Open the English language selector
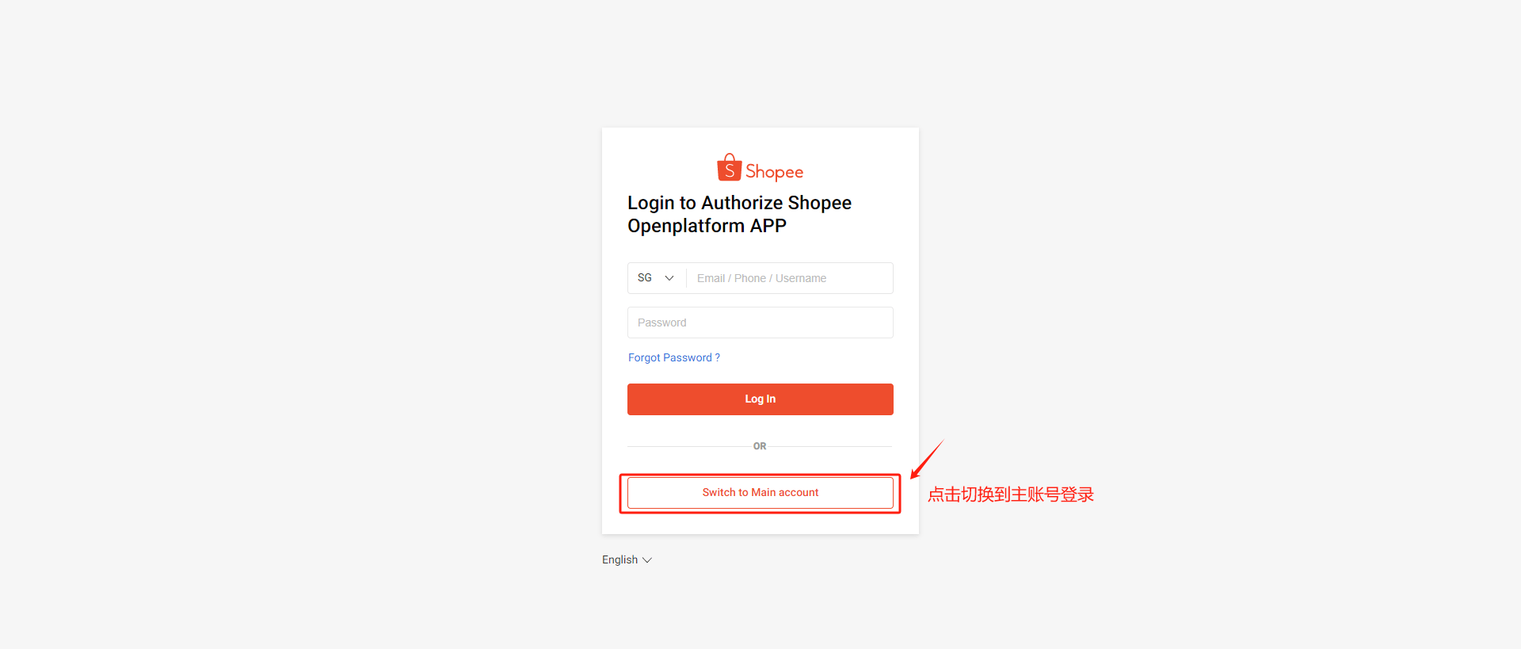The height and width of the screenshot is (649, 1521). tap(627, 559)
